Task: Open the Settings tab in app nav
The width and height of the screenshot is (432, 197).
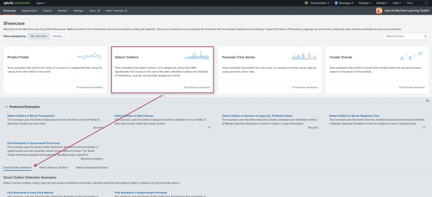Action: (x=78, y=11)
